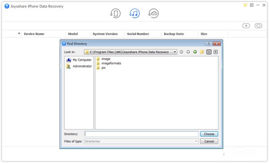This screenshot has height=163, width=269.
Task: Click the refresh backup list icon
Action: coord(258,26)
